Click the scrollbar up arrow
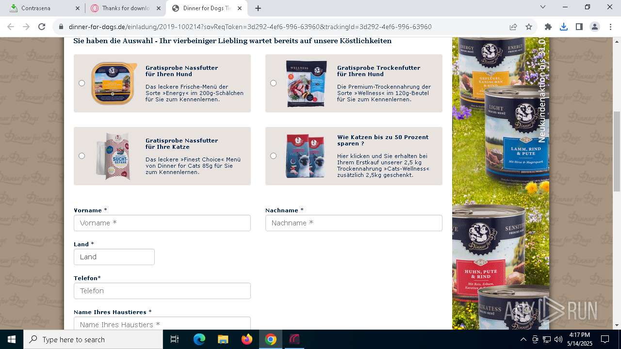This screenshot has height=349, width=621. 617,42
